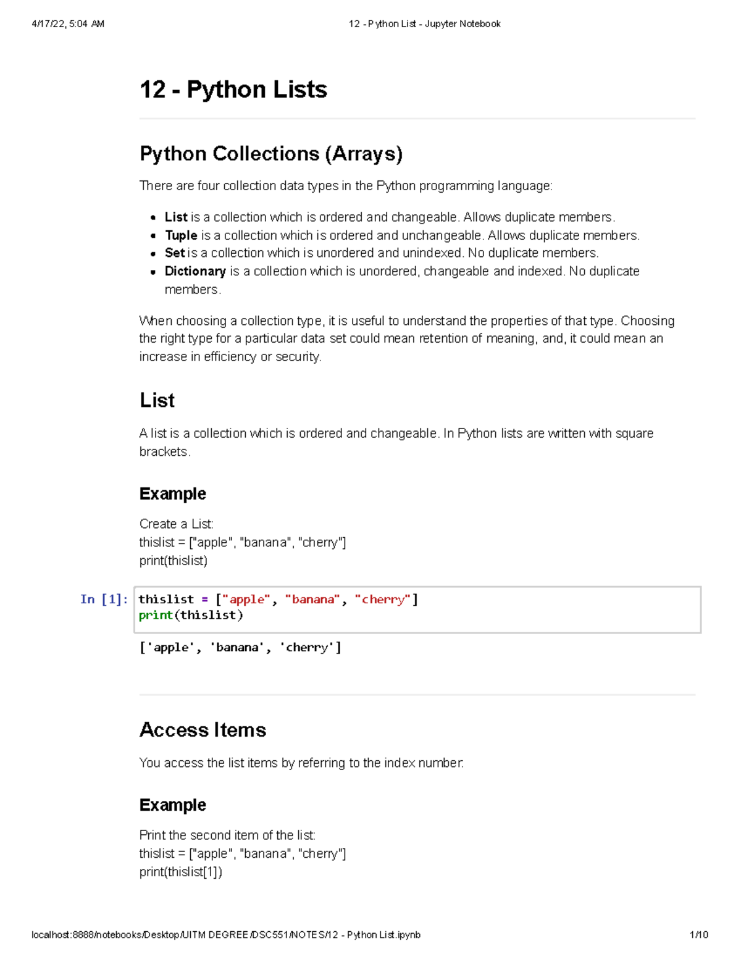The height and width of the screenshot is (959, 741).
Task: Click the "Example" heading under Access Items
Action: 172,805
